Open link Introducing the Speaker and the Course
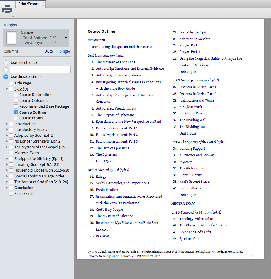 (122, 47)
